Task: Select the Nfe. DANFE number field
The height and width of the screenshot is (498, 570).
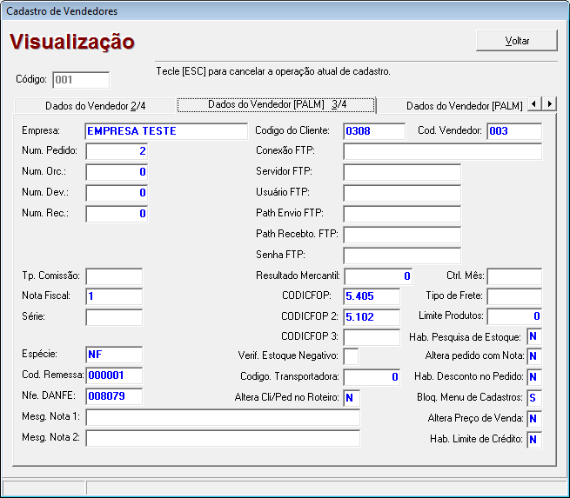Action: coord(113,396)
